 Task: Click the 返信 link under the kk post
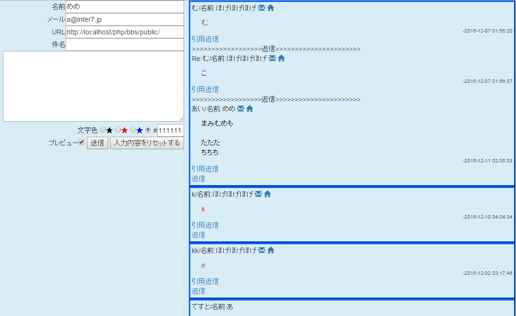click(x=198, y=291)
